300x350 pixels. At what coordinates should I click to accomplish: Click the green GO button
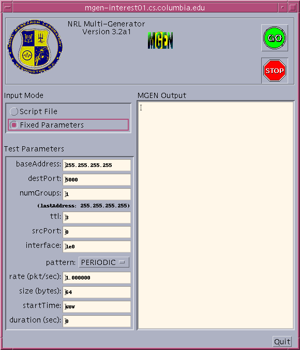pyautogui.click(x=274, y=38)
